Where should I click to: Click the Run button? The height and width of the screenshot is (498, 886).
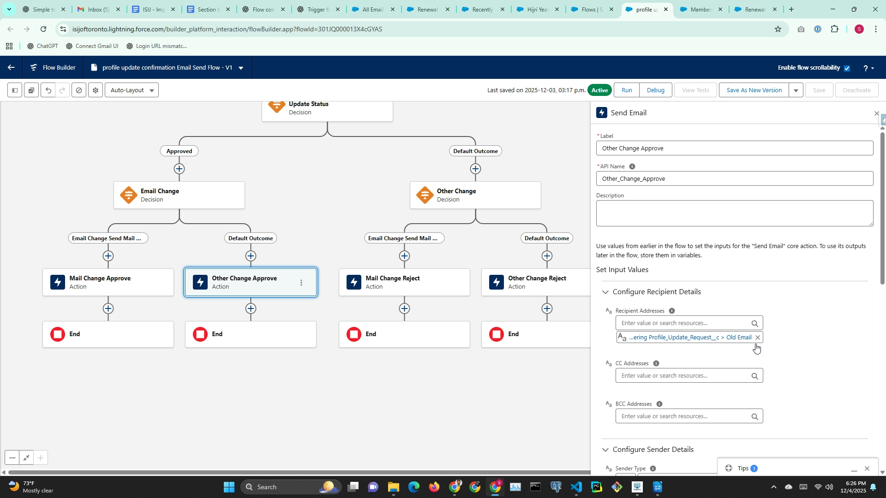(x=627, y=90)
